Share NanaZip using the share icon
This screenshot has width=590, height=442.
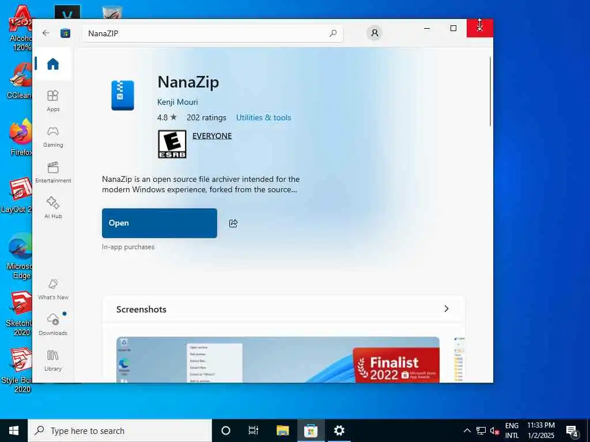coord(233,223)
